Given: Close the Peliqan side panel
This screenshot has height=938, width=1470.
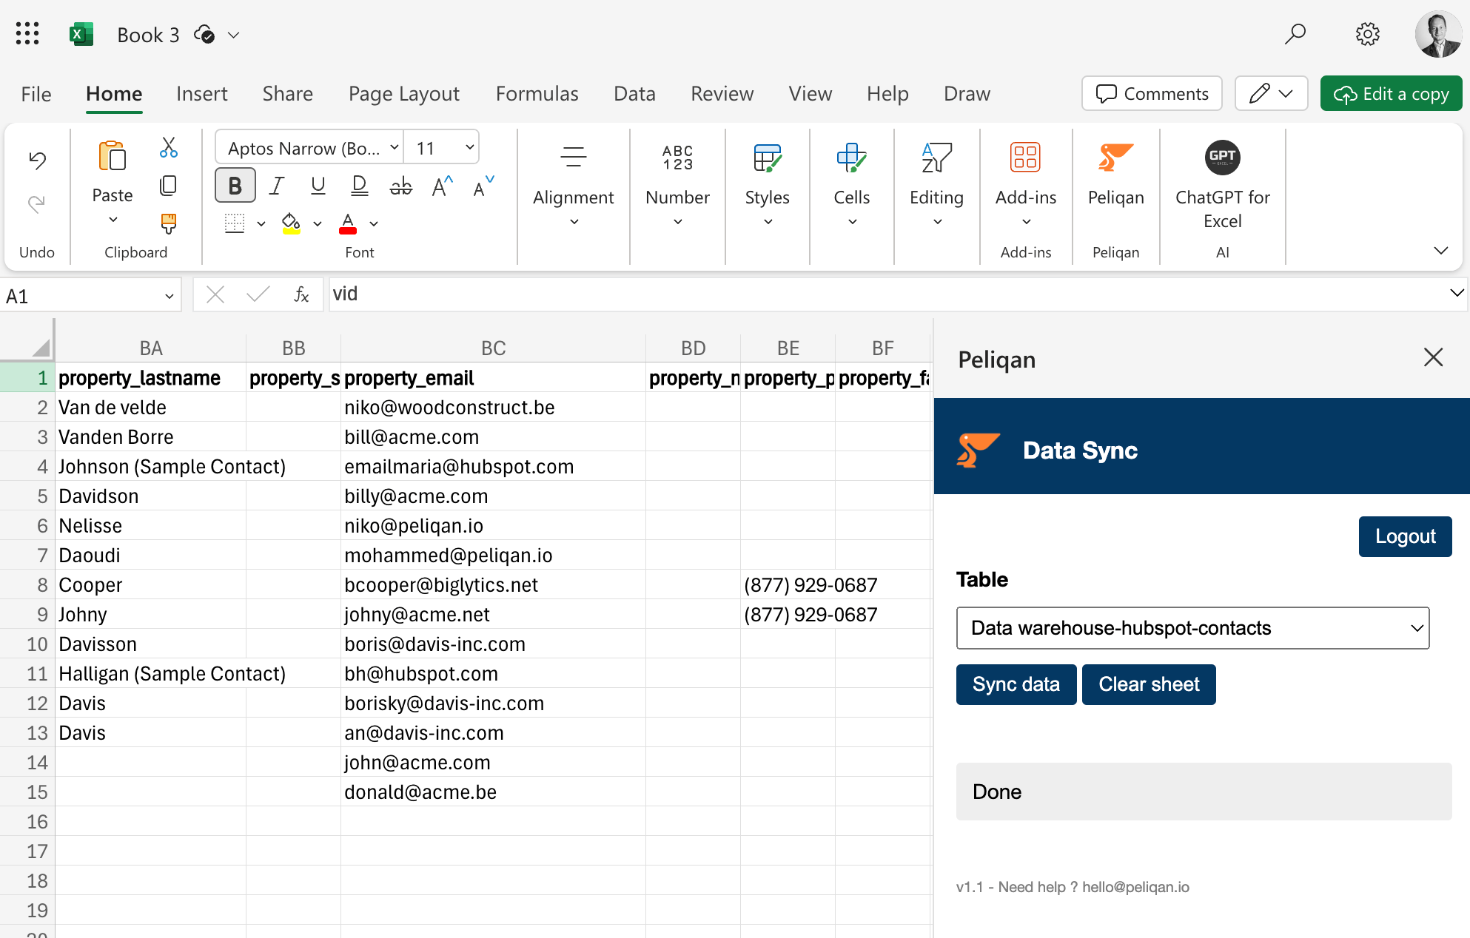Looking at the screenshot, I should coord(1433,358).
